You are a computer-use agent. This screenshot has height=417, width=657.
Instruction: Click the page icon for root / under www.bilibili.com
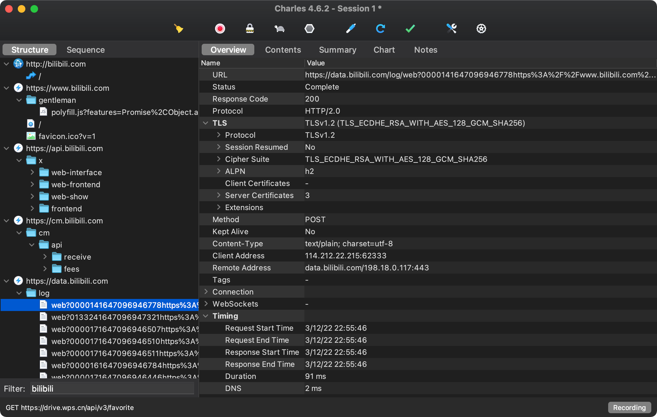[x=31, y=124]
